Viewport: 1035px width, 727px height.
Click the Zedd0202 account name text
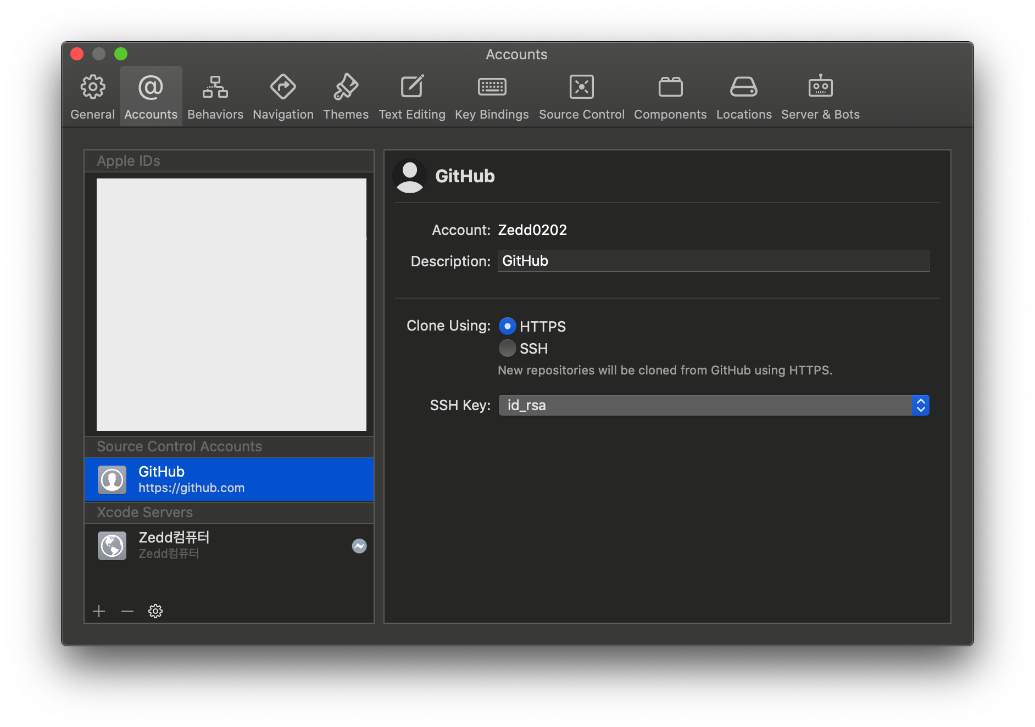pyautogui.click(x=532, y=230)
